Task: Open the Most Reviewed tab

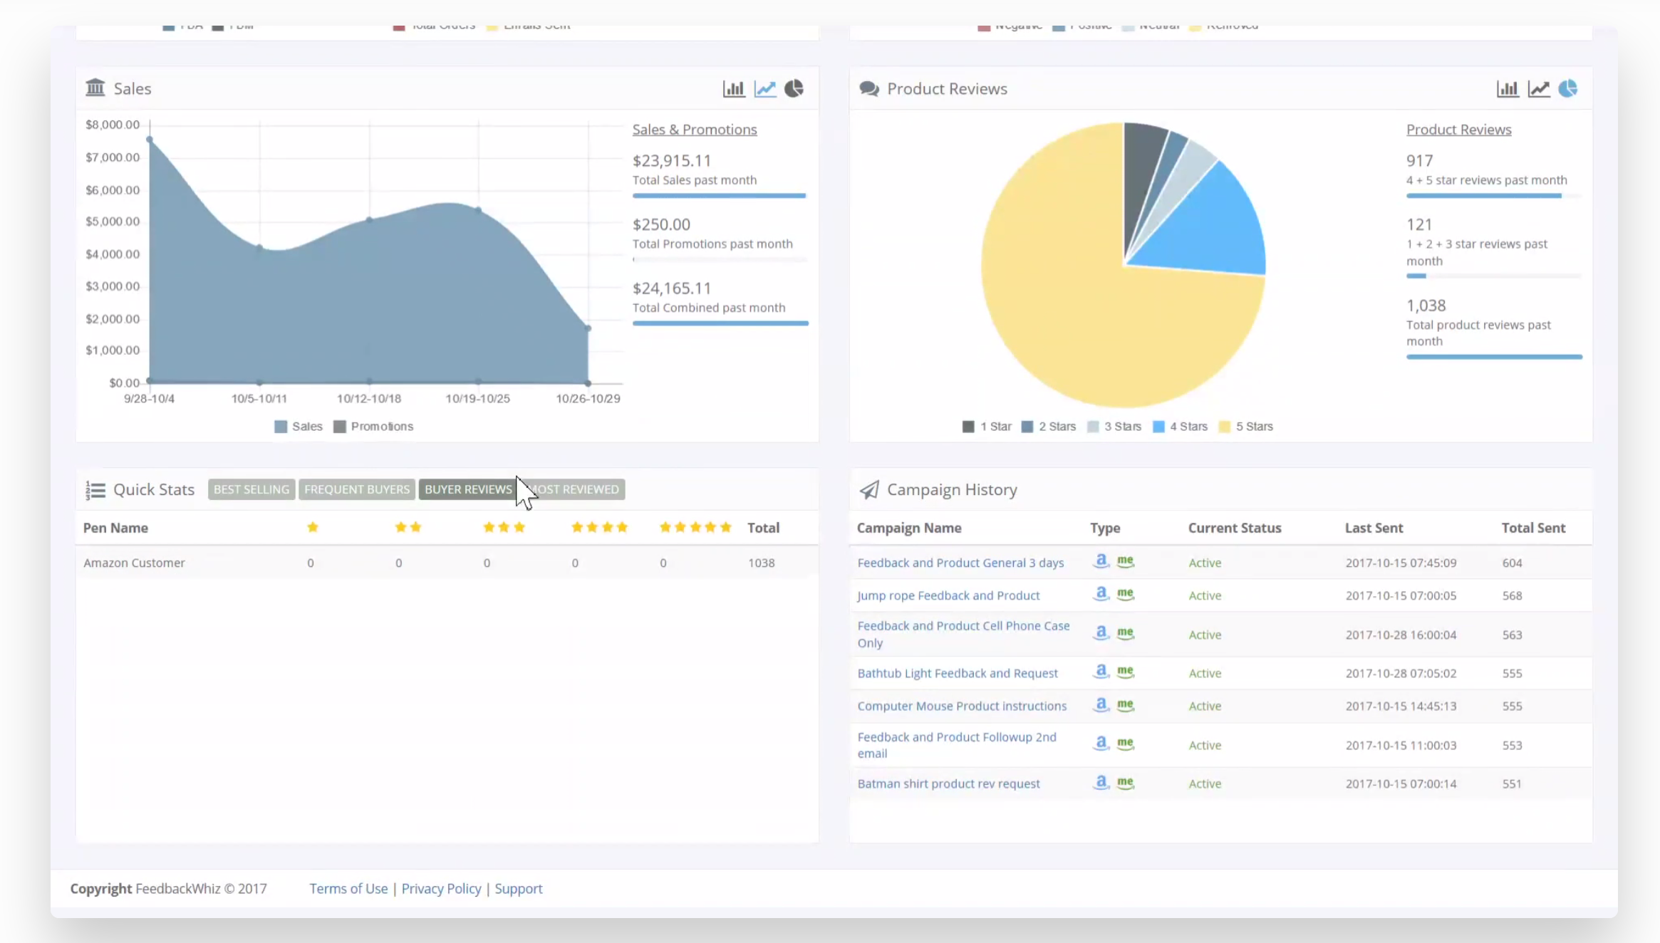Action: [x=579, y=489]
